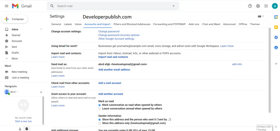Click the Compose button
280x131 pixels.
pos(15,19)
